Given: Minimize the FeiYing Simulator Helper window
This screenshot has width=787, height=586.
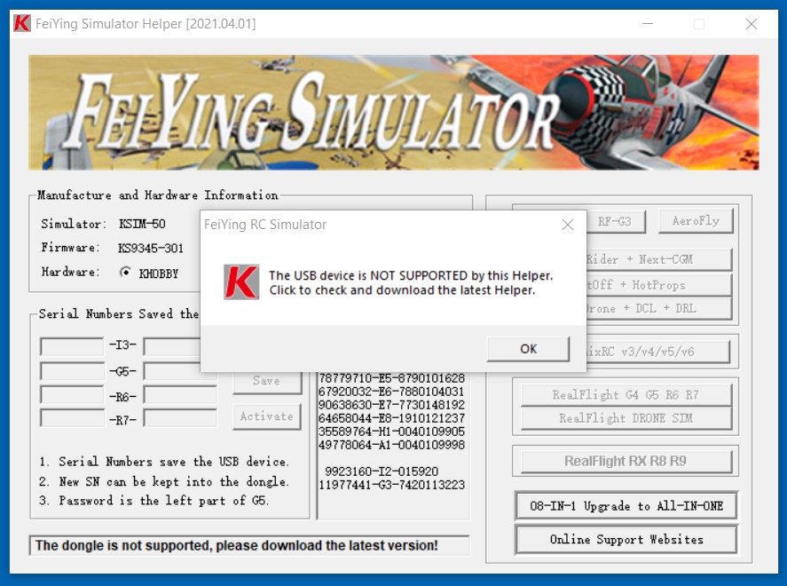Looking at the screenshot, I should (647, 24).
